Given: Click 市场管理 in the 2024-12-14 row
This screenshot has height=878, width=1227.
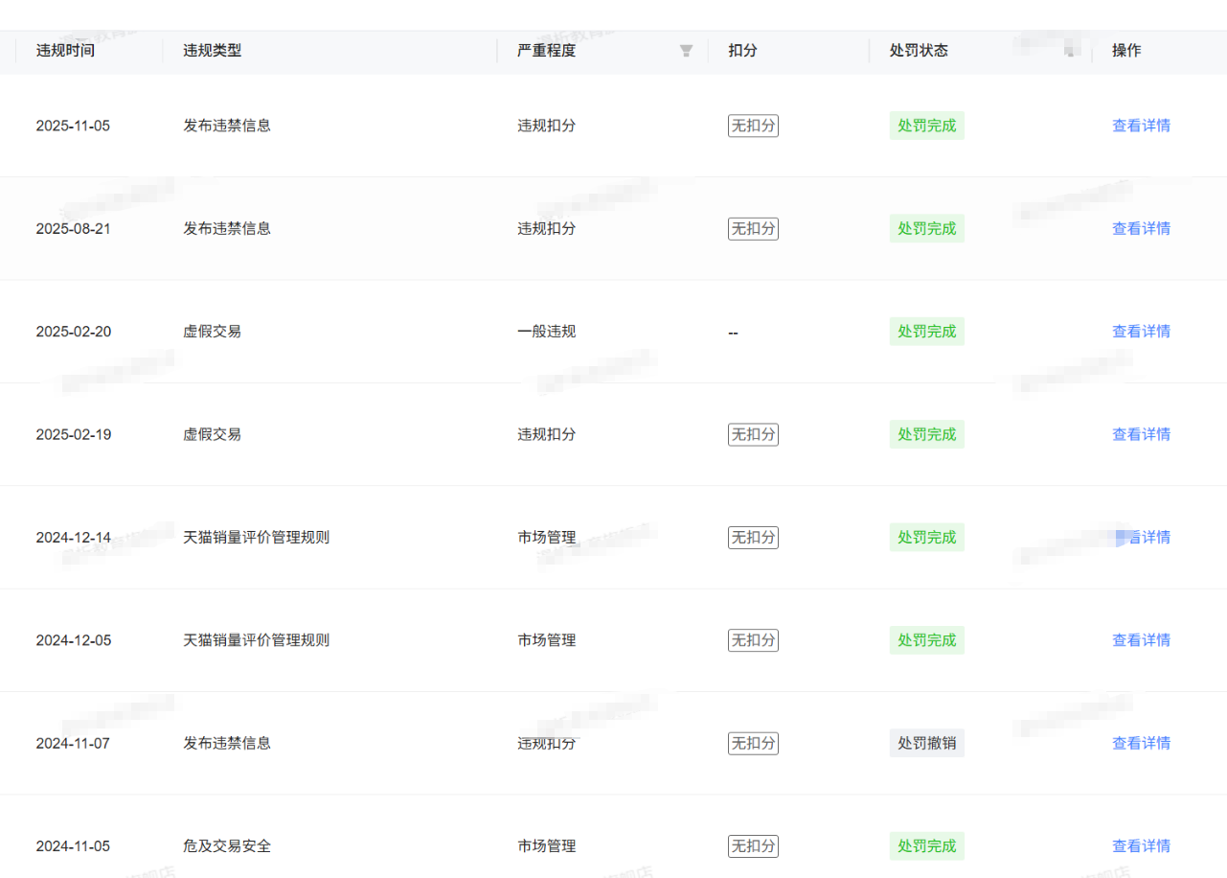Looking at the screenshot, I should click(x=547, y=538).
